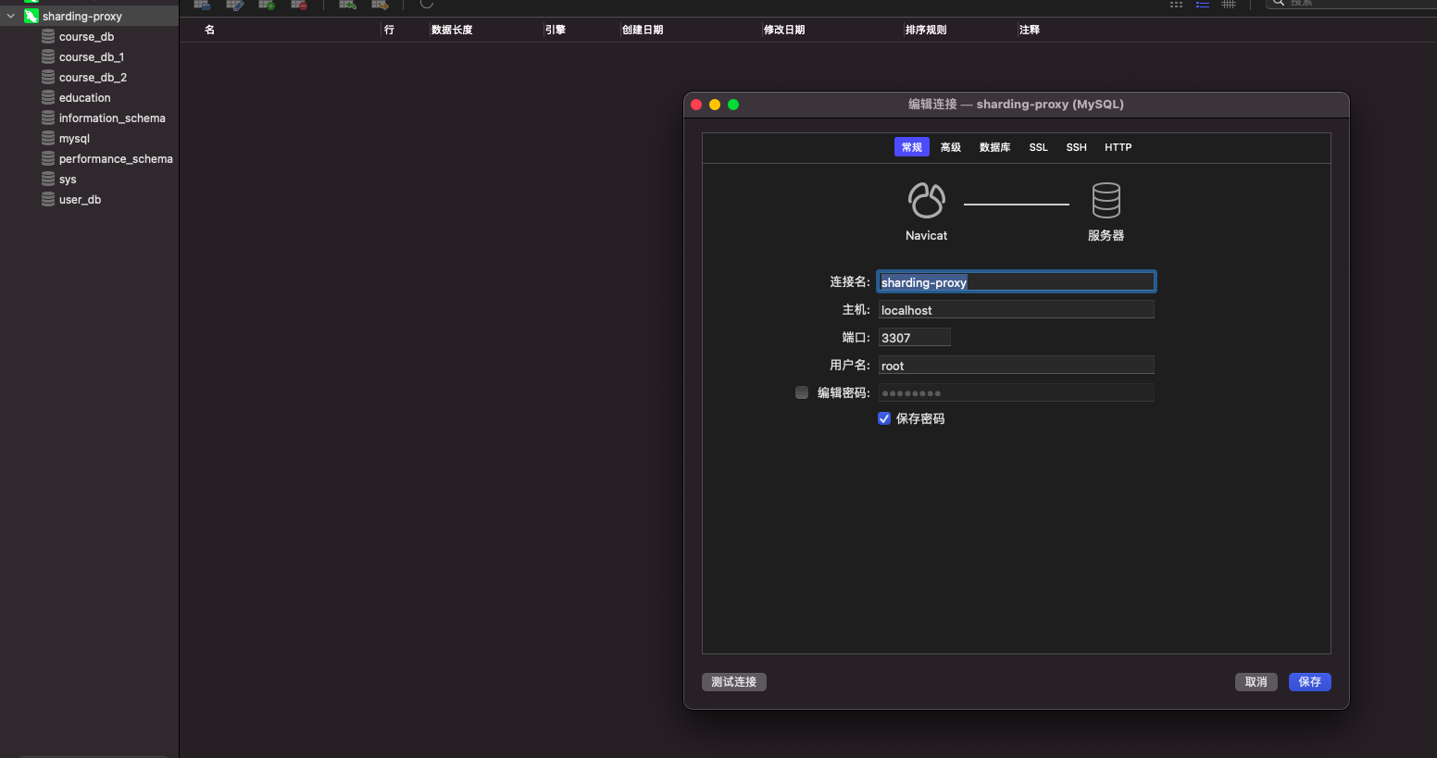The image size is (1437, 758).
Task: Close the 编辑连接 dialog with red button
Action: [x=696, y=105]
